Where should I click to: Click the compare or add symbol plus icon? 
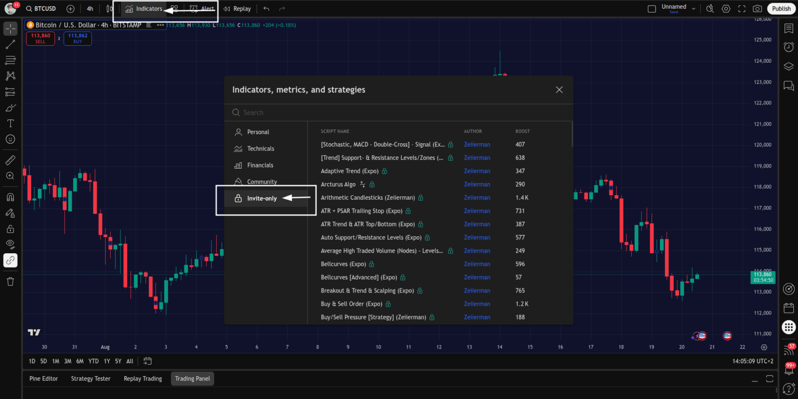71,8
